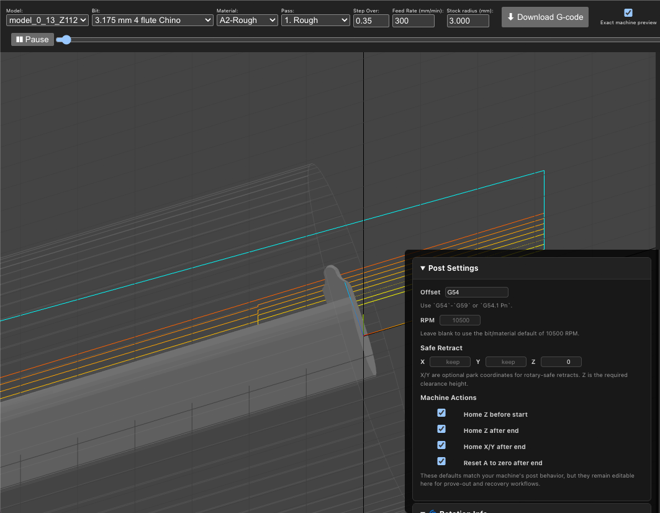The height and width of the screenshot is (513, 660).
Task: Click the Safe Retract Z field
Action: [x=561, y=361]
